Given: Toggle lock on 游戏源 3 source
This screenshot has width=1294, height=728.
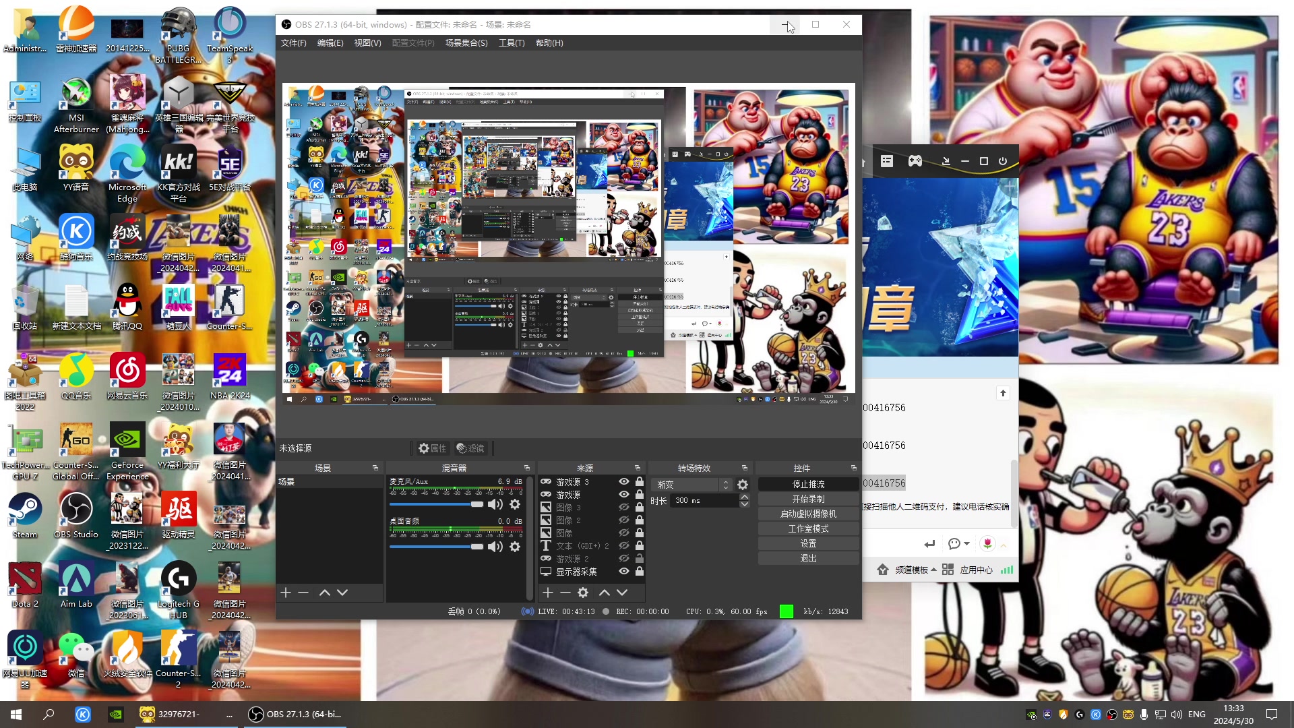Looking at the screenshot, I should pos(640,482).
